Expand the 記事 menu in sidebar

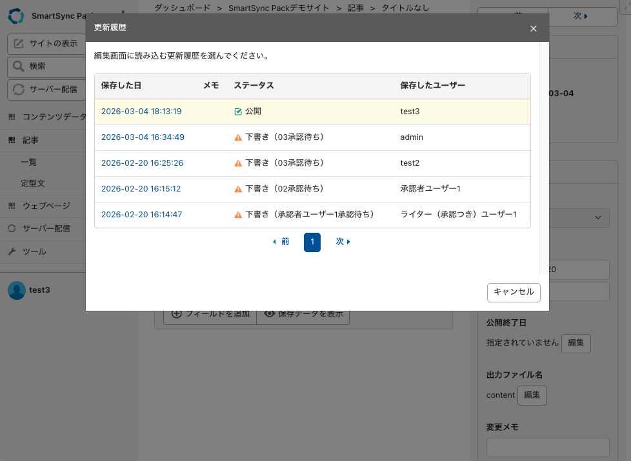30,140
